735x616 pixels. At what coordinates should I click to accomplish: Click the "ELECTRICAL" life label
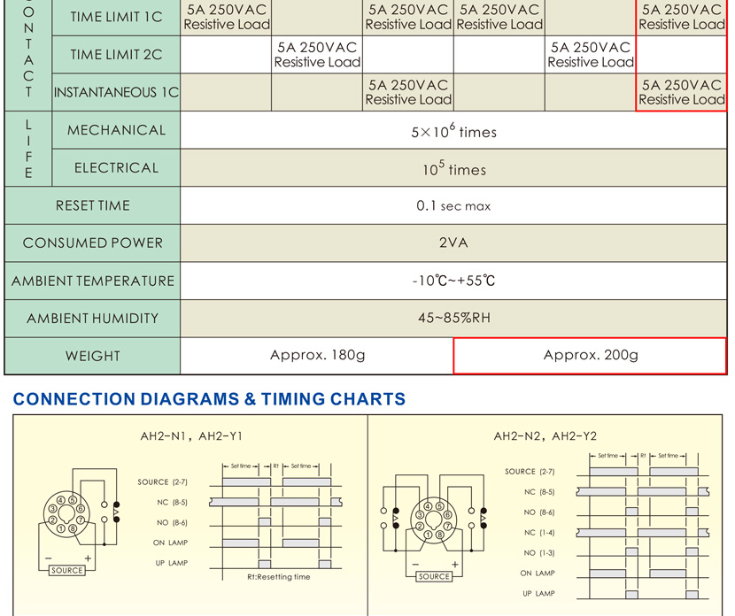[116, 167]
